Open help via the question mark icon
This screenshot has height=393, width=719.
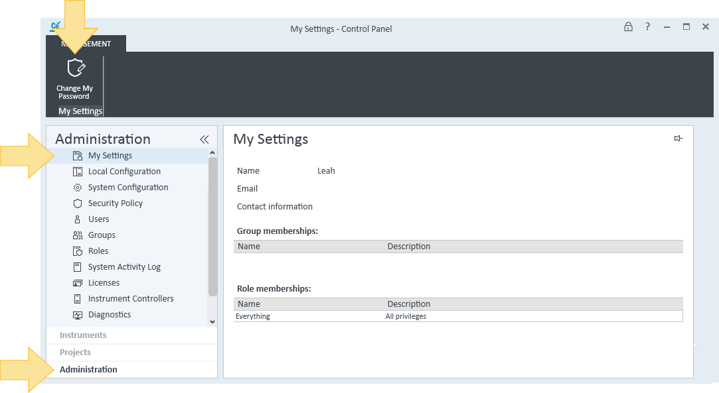pos(647,27)
